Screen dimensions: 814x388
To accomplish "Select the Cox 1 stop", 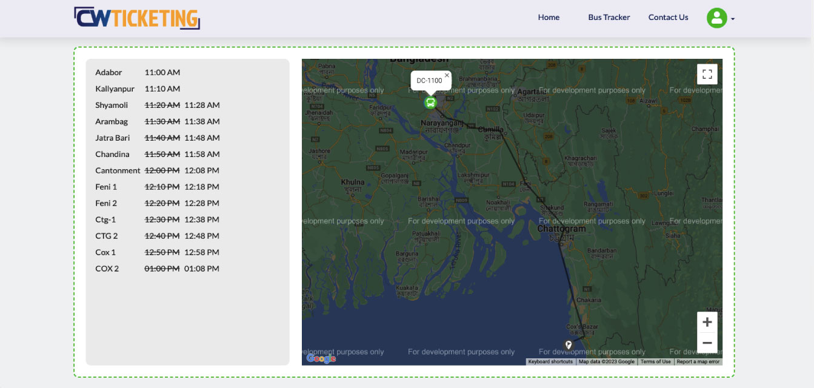I will tap(105, 252).
